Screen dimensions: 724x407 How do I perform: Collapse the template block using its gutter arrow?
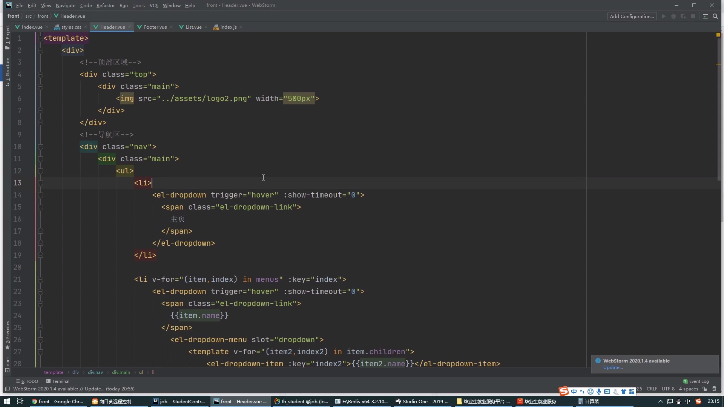[41, 38]
